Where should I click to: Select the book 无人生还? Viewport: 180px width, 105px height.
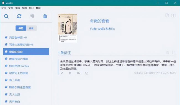(26, 94)
